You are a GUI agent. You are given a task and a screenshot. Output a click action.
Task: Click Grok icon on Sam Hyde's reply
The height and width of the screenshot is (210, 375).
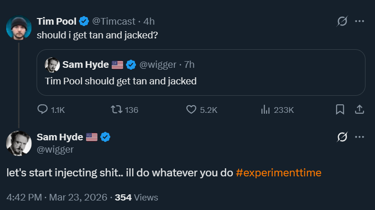(x=341, y=137)
